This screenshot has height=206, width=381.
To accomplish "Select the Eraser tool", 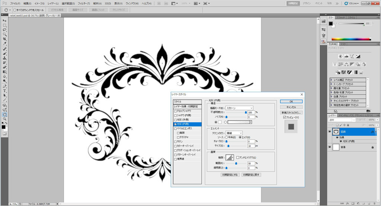I will tap(4, 67).
